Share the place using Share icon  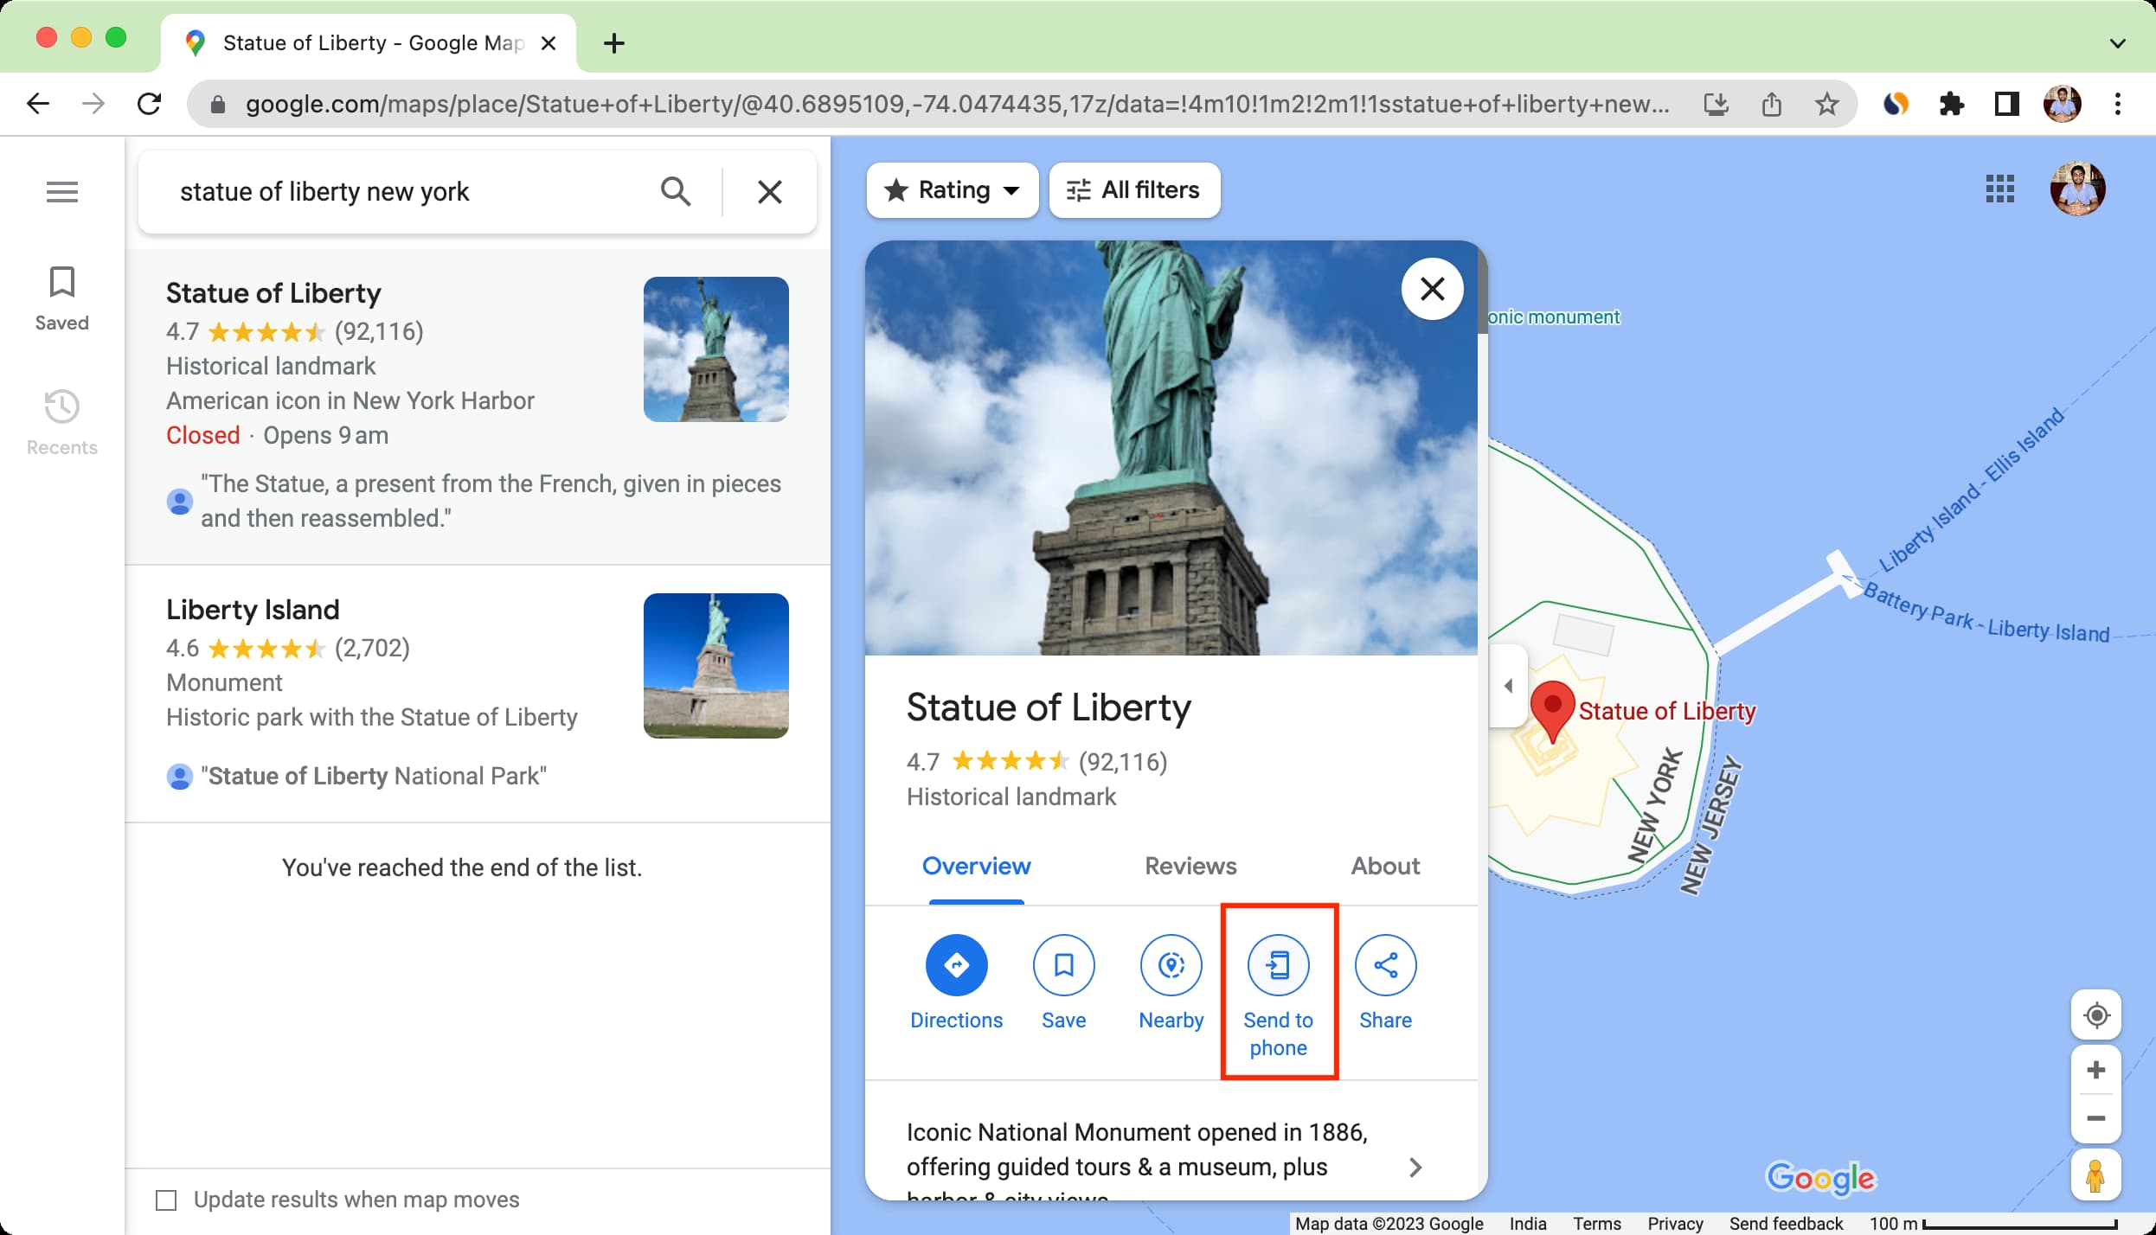[1385, 965]
